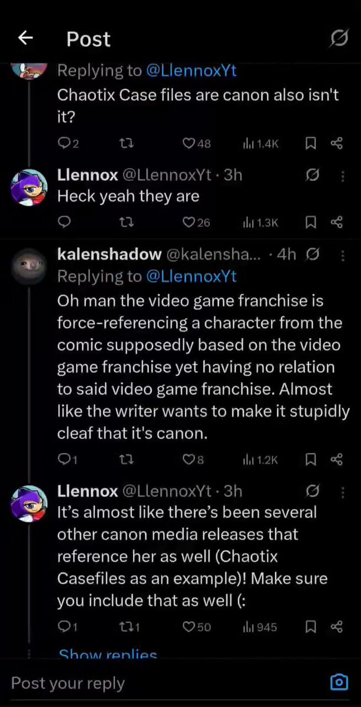This screenshot has height=707, width=361.
Task: Open Llennox's avatar on last post
Action: point(29,504)
